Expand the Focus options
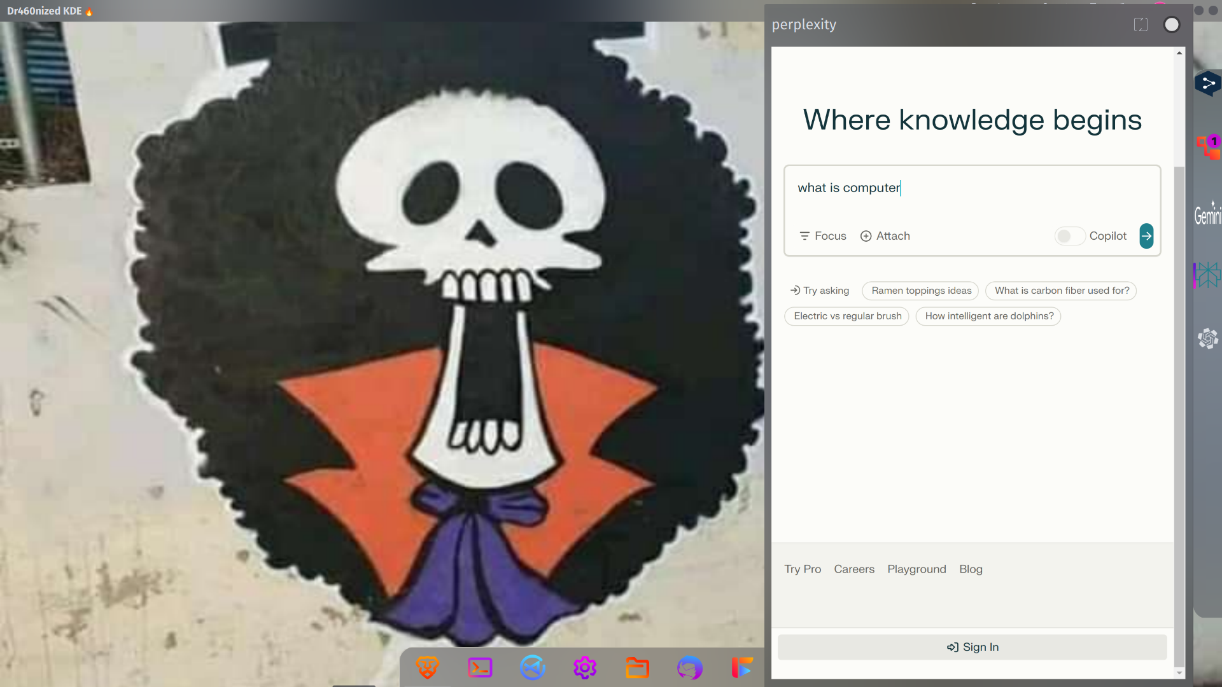Viewport: 1222px width, 687px height. [x=823, y=236]
